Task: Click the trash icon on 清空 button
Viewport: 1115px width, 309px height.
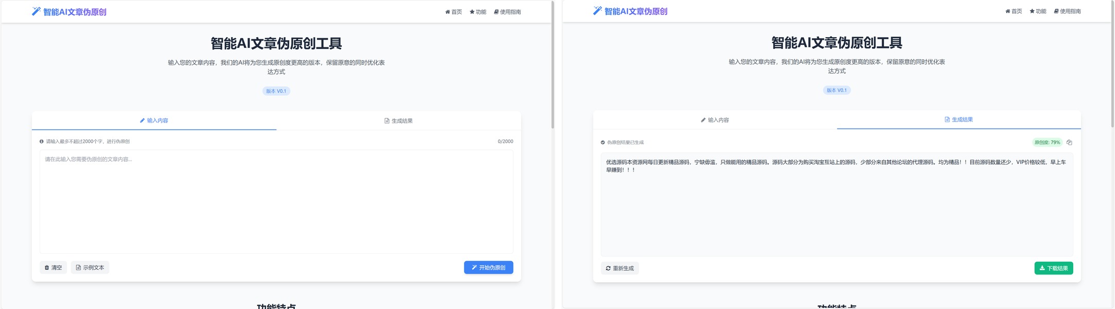Action: click(x=47, y=268)
